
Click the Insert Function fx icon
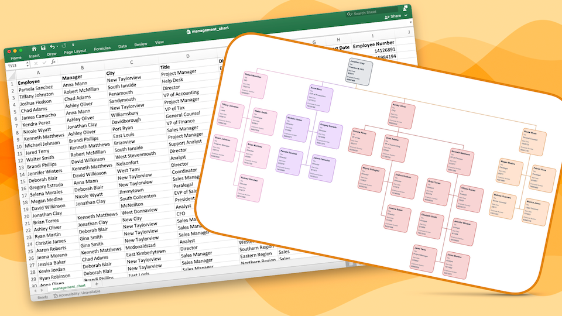click(53, 61)
